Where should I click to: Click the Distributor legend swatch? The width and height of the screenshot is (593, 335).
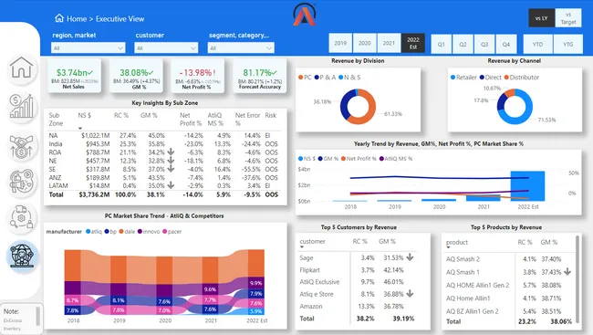pos(506,78)
